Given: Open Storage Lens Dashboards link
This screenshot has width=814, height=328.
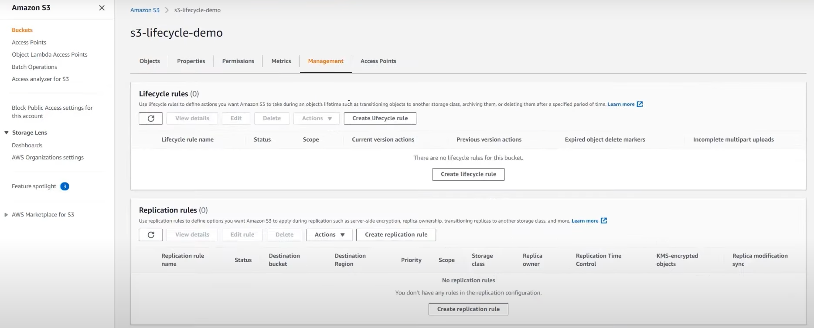Looking at the screenshot, I should point(27,145).
